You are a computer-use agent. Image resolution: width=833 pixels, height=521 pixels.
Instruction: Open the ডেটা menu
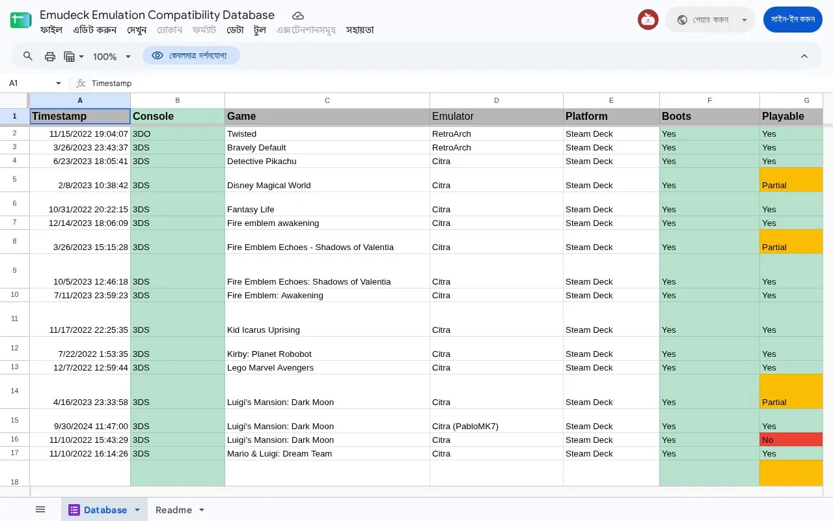(235, 30)
